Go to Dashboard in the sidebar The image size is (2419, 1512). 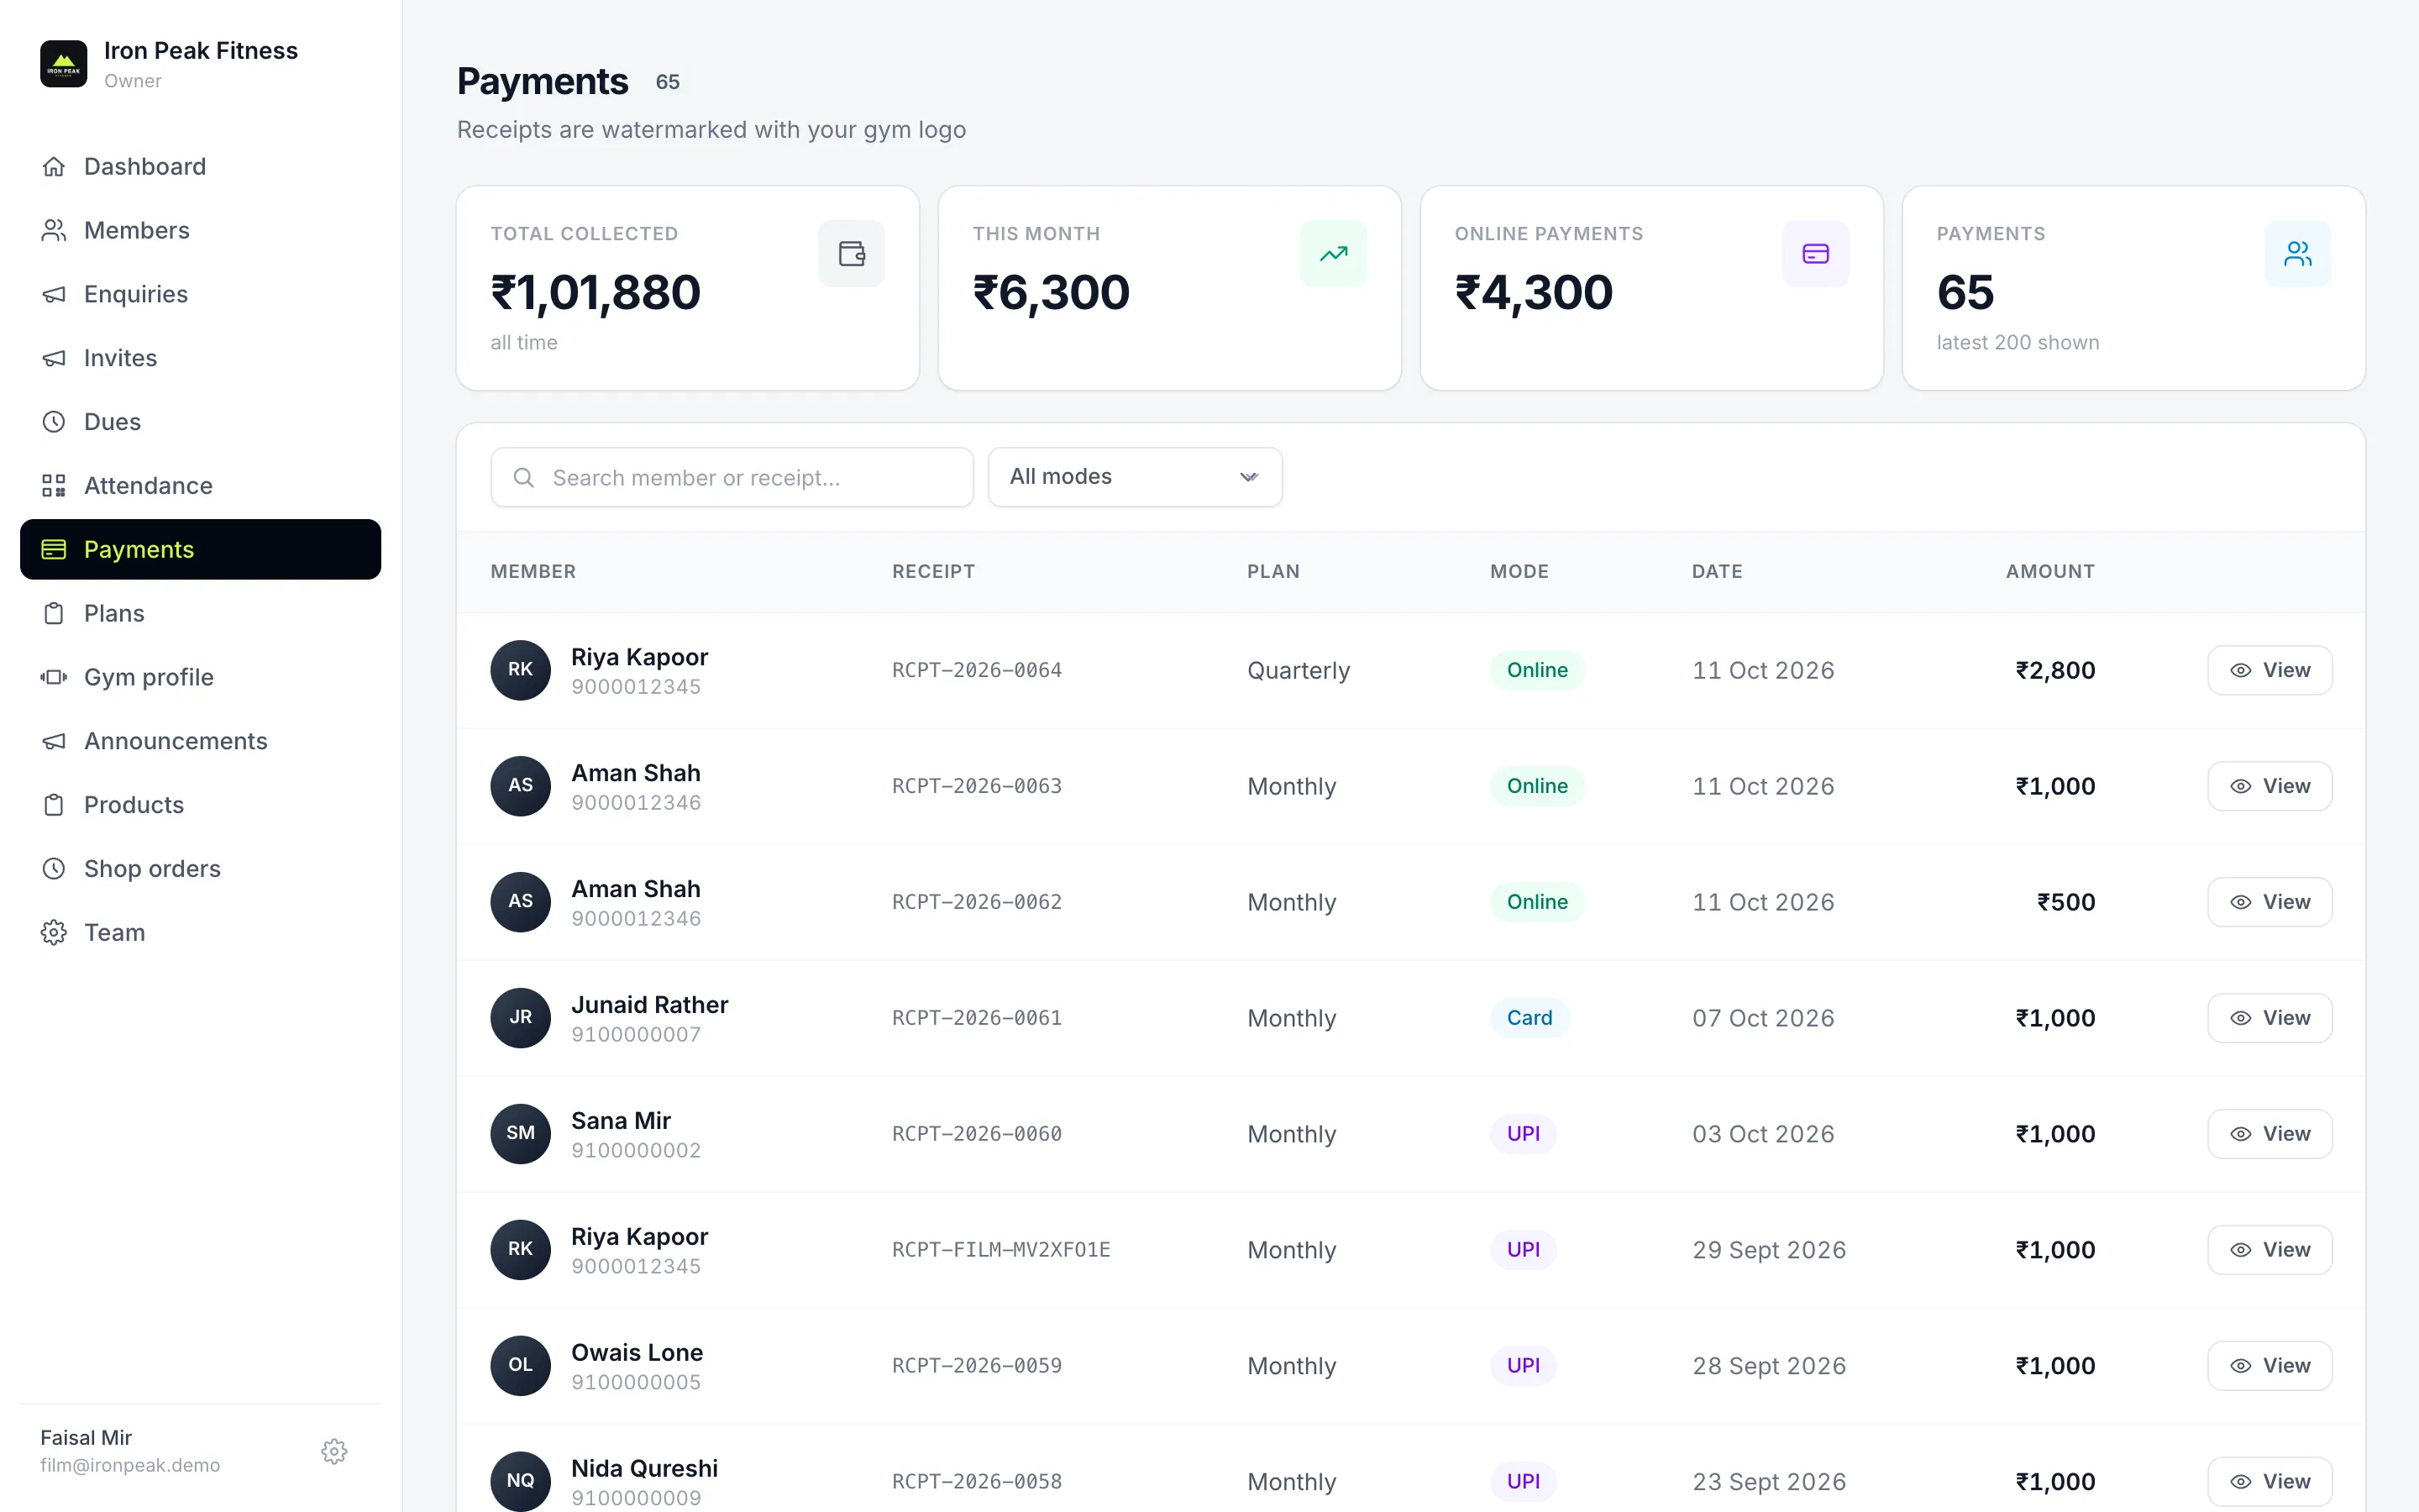(x=200, y=166)
